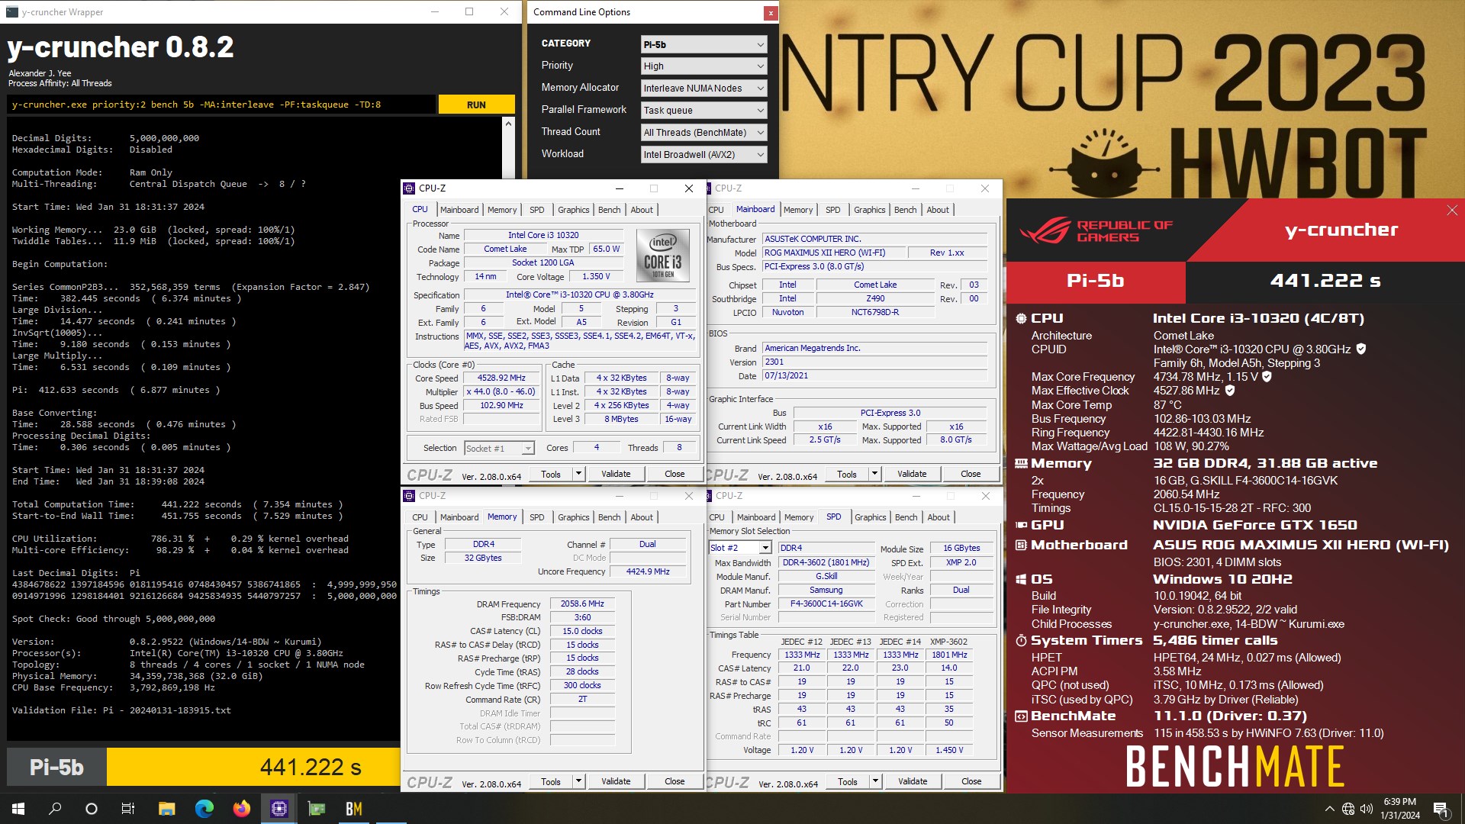Click Close in Mainboard CPU-Z window
This screenshot has width=1465, height=824.
pyautogui.click(x=971, y=474)
